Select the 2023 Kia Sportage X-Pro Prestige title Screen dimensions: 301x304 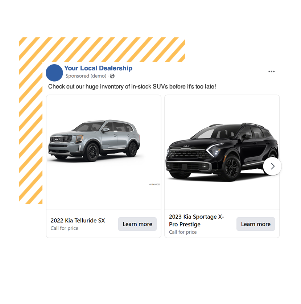pos(196,221)
